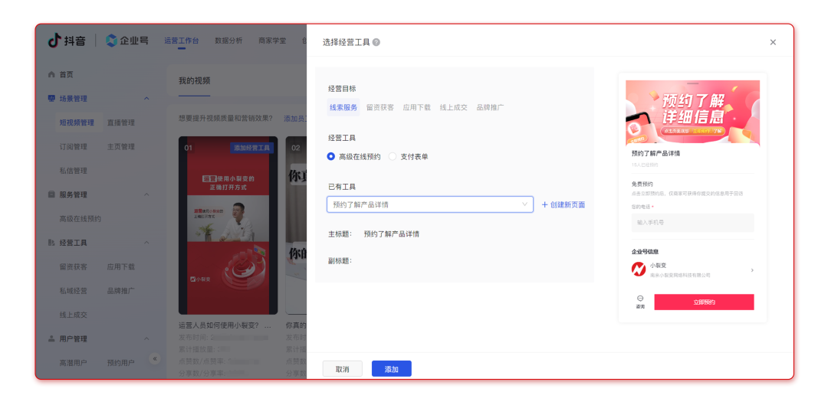Click the 首页 home icon in sidebar
828x405 pixels.
(51, 74)
